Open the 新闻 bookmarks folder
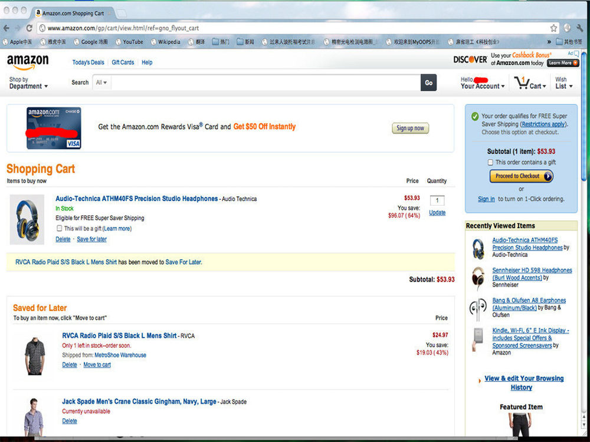Viewport: 590px width, 442px height. click(245, 42)
